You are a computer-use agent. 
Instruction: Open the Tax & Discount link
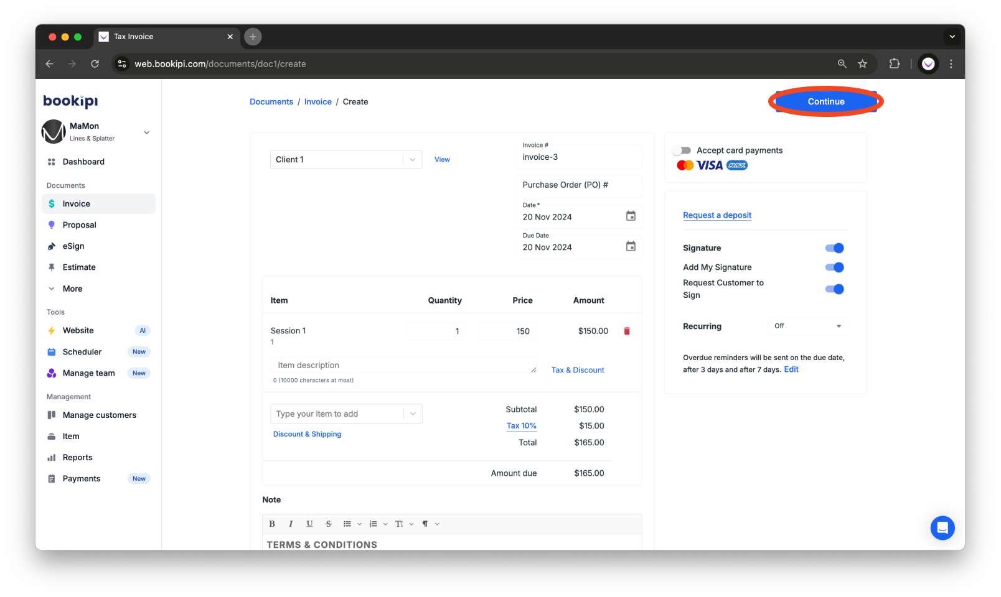577,369
